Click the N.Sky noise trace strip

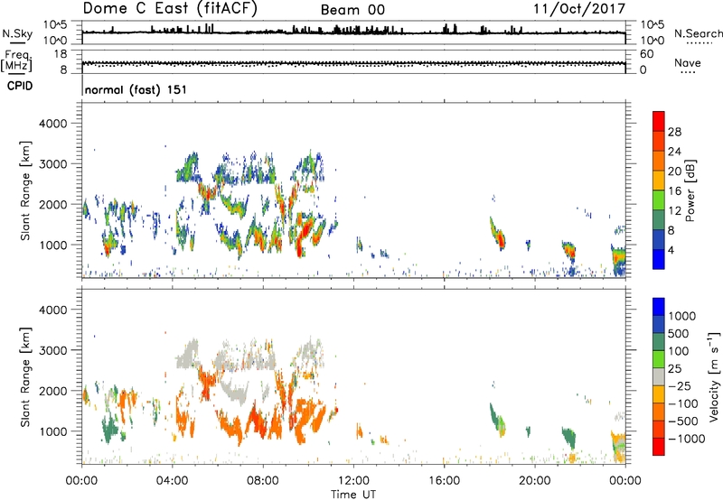tap(353, 32)
